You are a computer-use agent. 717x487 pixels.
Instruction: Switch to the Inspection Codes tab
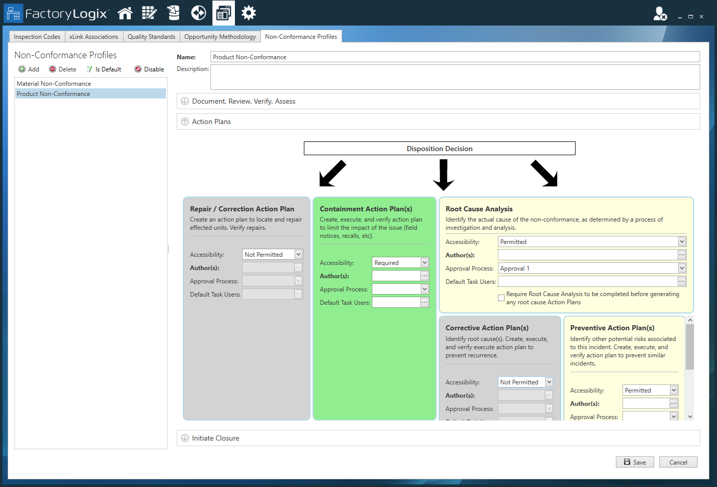coord(36,36)
